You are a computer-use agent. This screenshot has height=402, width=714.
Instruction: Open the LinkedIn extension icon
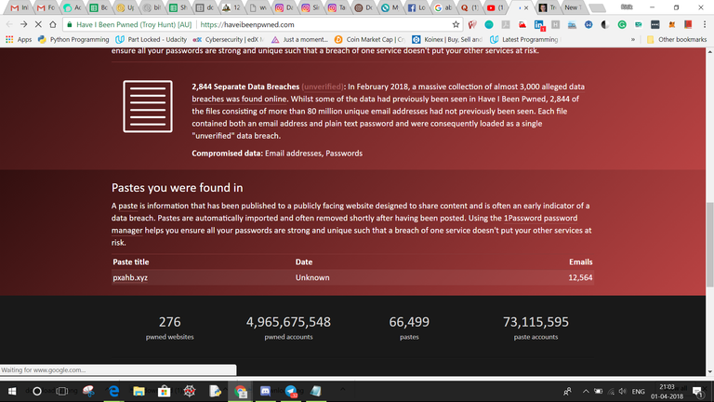pos(538,24)
